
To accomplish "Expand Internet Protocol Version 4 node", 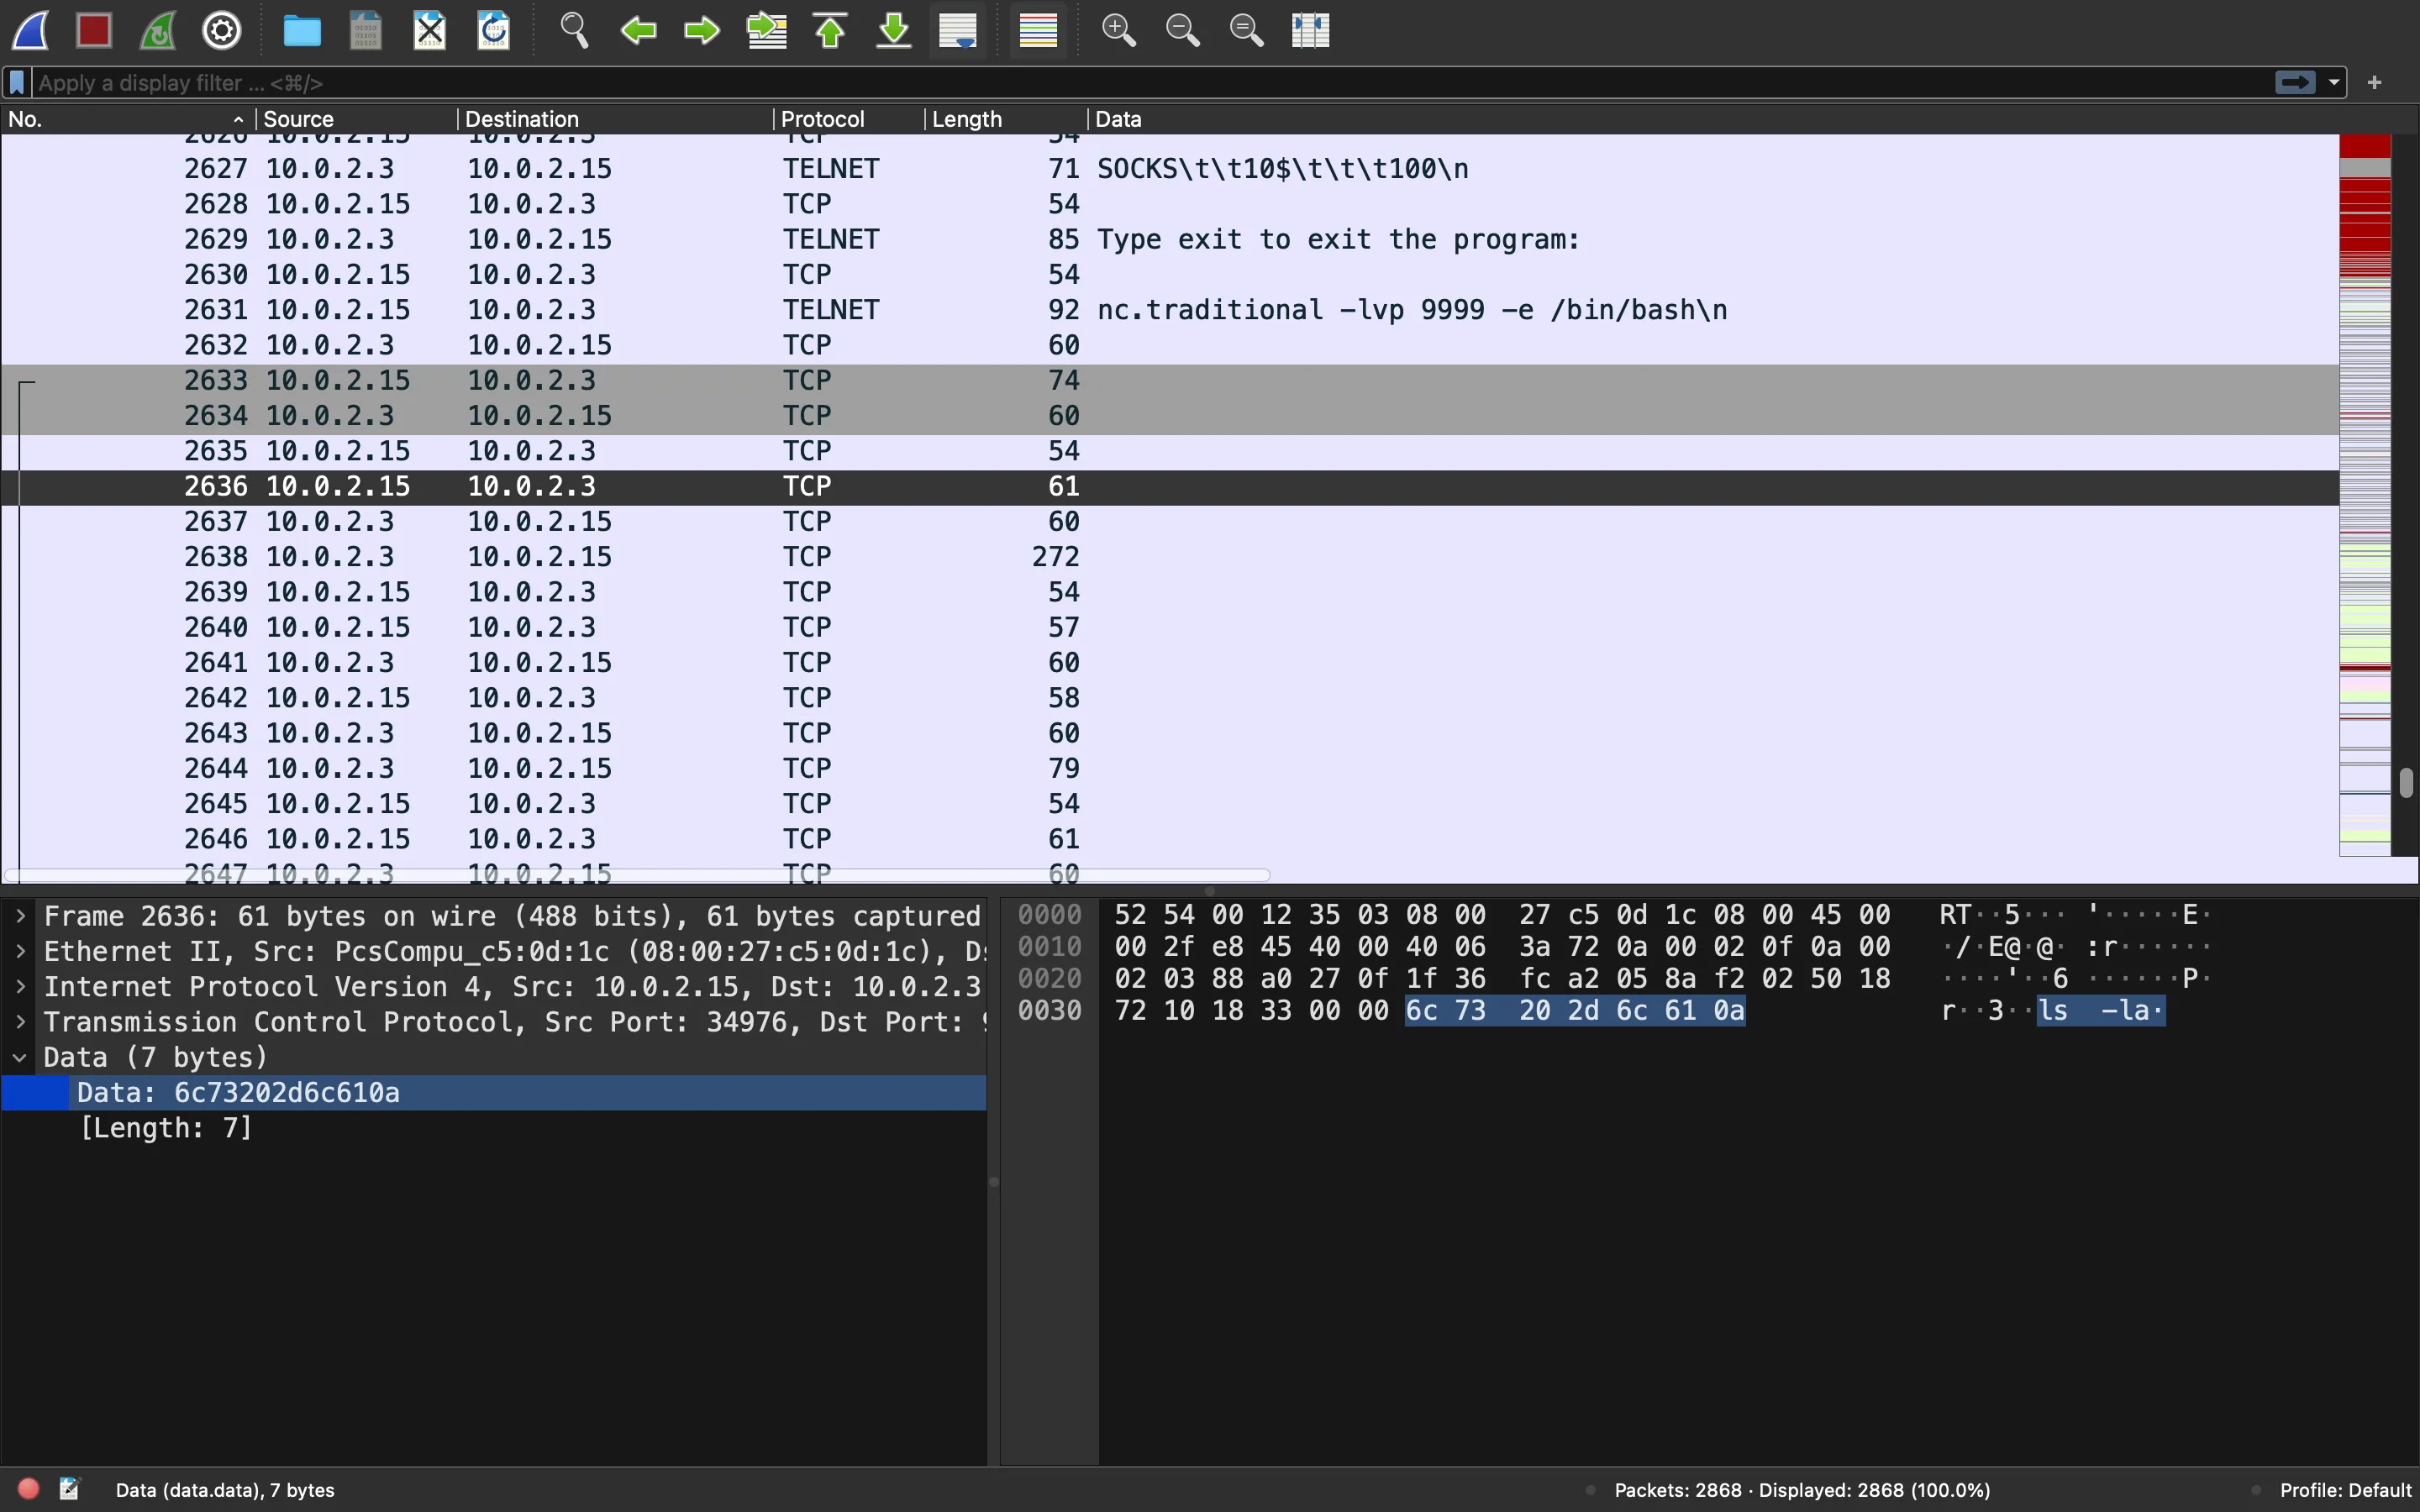I will pos(20,986).
